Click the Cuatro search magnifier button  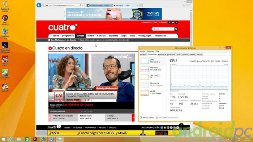click(176, 29)
